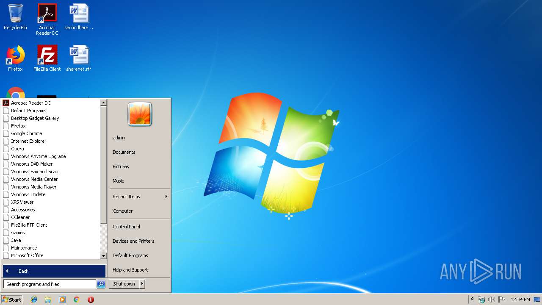Viewport: 542px width, 305px height.
Task: Click the search programs and files box
Action: [x=50, y=284]
